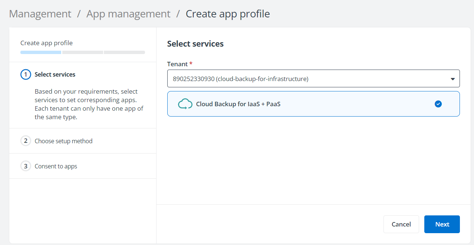Open the Tenant selection dropdown
The height and width of the screenshot is (245, 474).
tap(313, 78)
